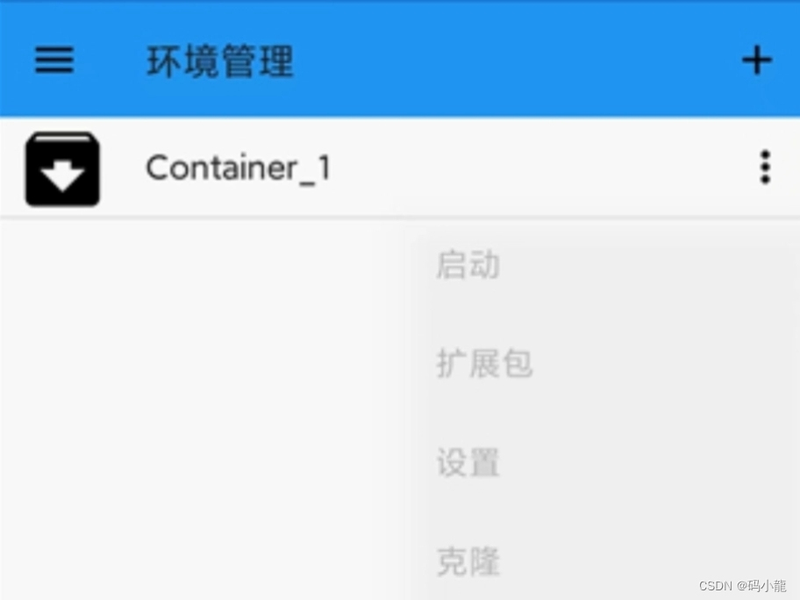This screenshot has width=800, height=600.
Task: Add a new container with plus icon
Action: pyautogui.click(x=757, y=61)
